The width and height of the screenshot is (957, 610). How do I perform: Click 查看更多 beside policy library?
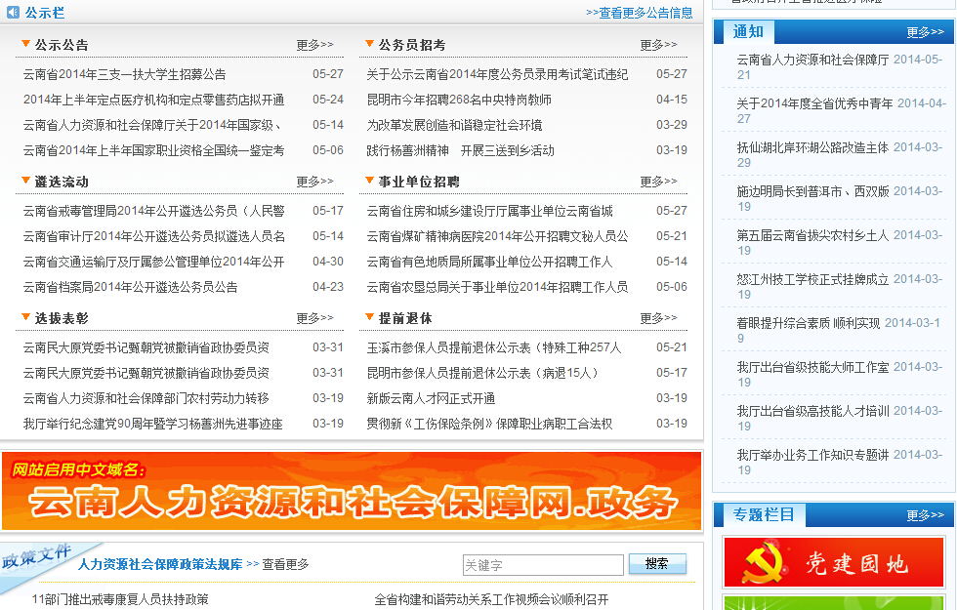(x=285, y=564)
